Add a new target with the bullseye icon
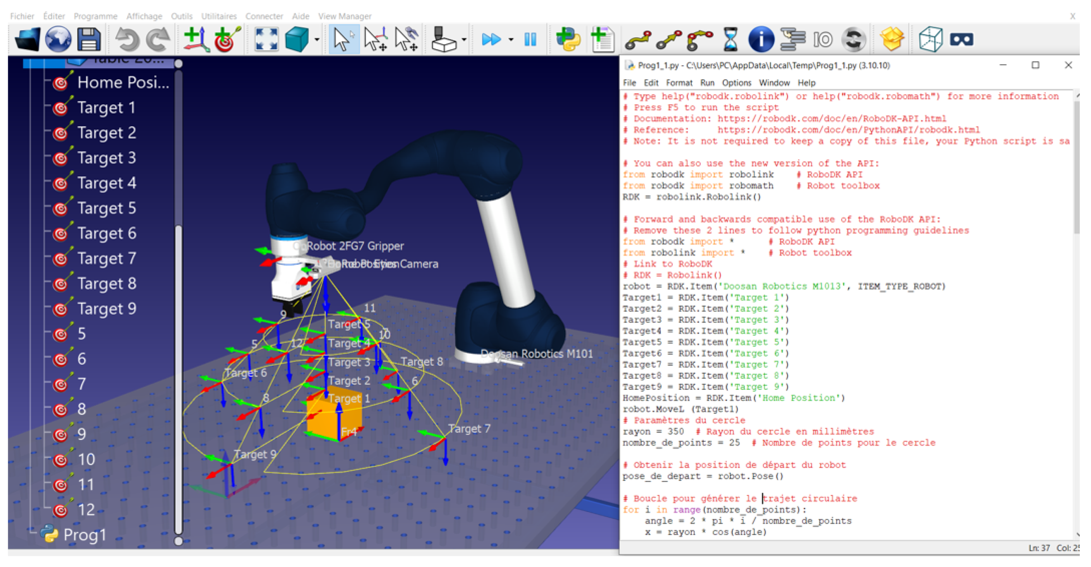Image resolution: width=1091 pixels, height=567 pixels. coord(227,40)
